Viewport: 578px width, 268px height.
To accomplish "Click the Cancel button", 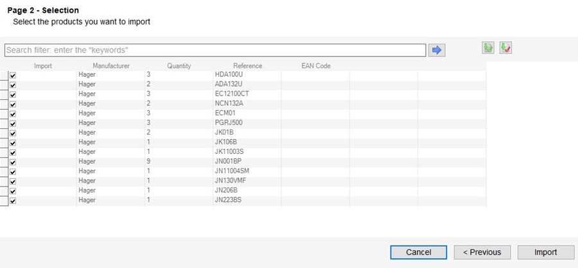I will pyautogui.click(x=418, y=253).
